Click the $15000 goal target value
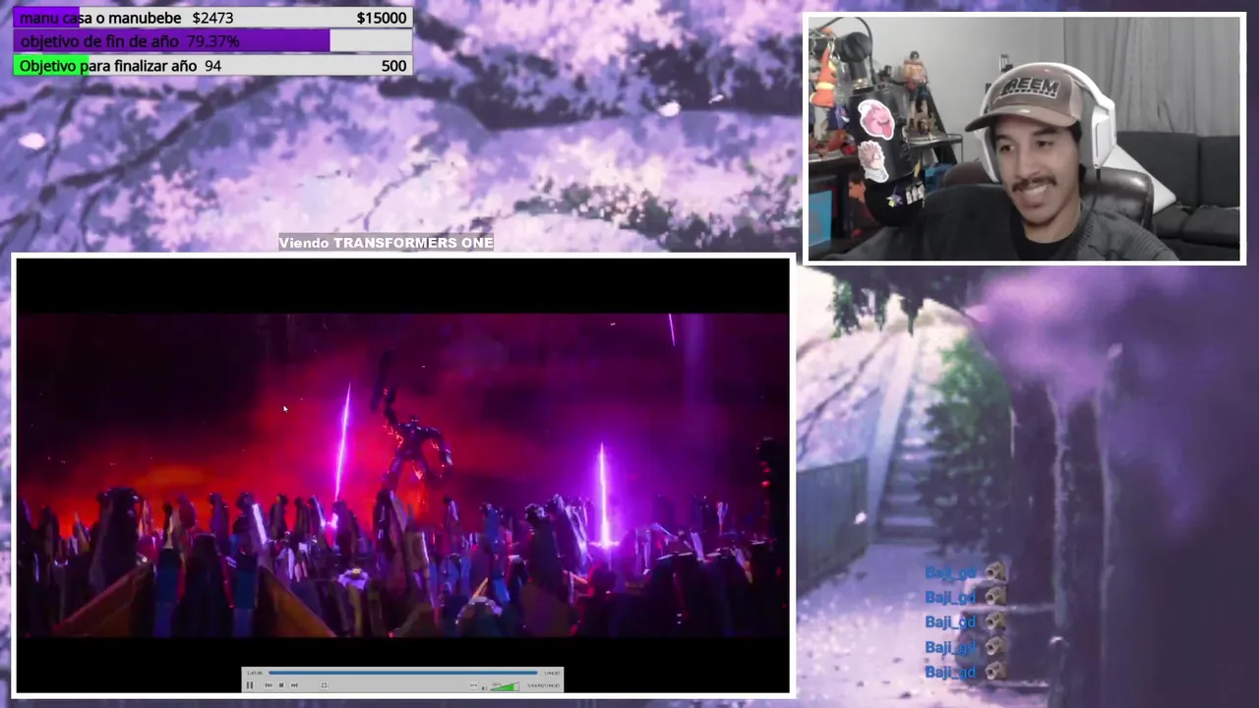Viewport: 1259px width, 708px height. (382, 18)
